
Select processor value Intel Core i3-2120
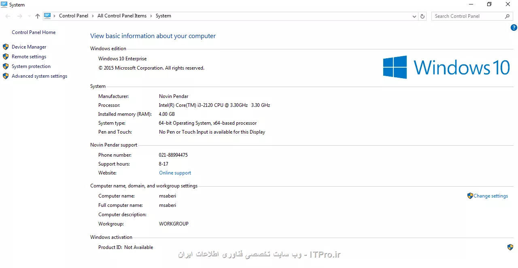(214, 105)
